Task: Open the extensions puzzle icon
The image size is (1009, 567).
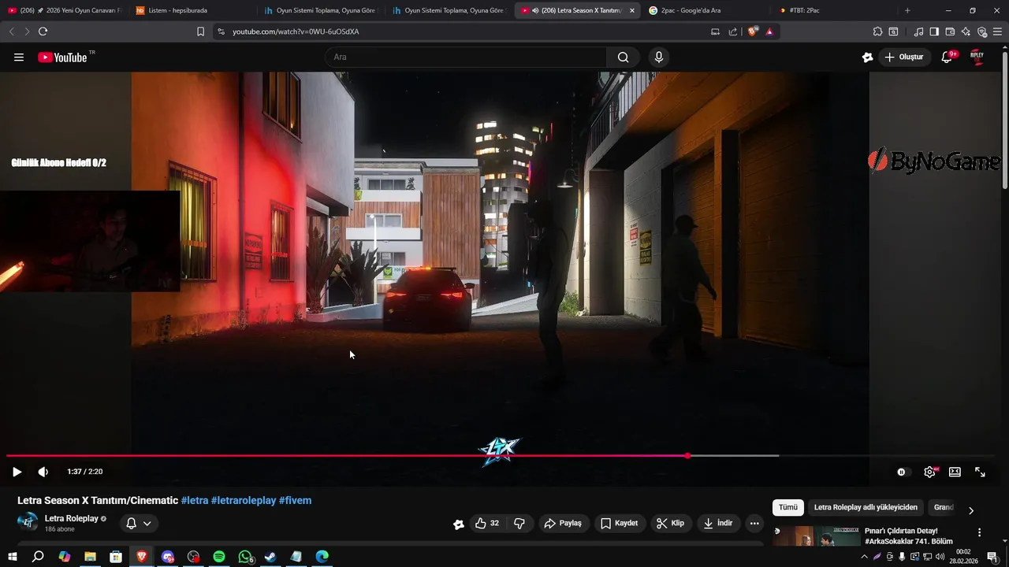Action: point(877,31)
